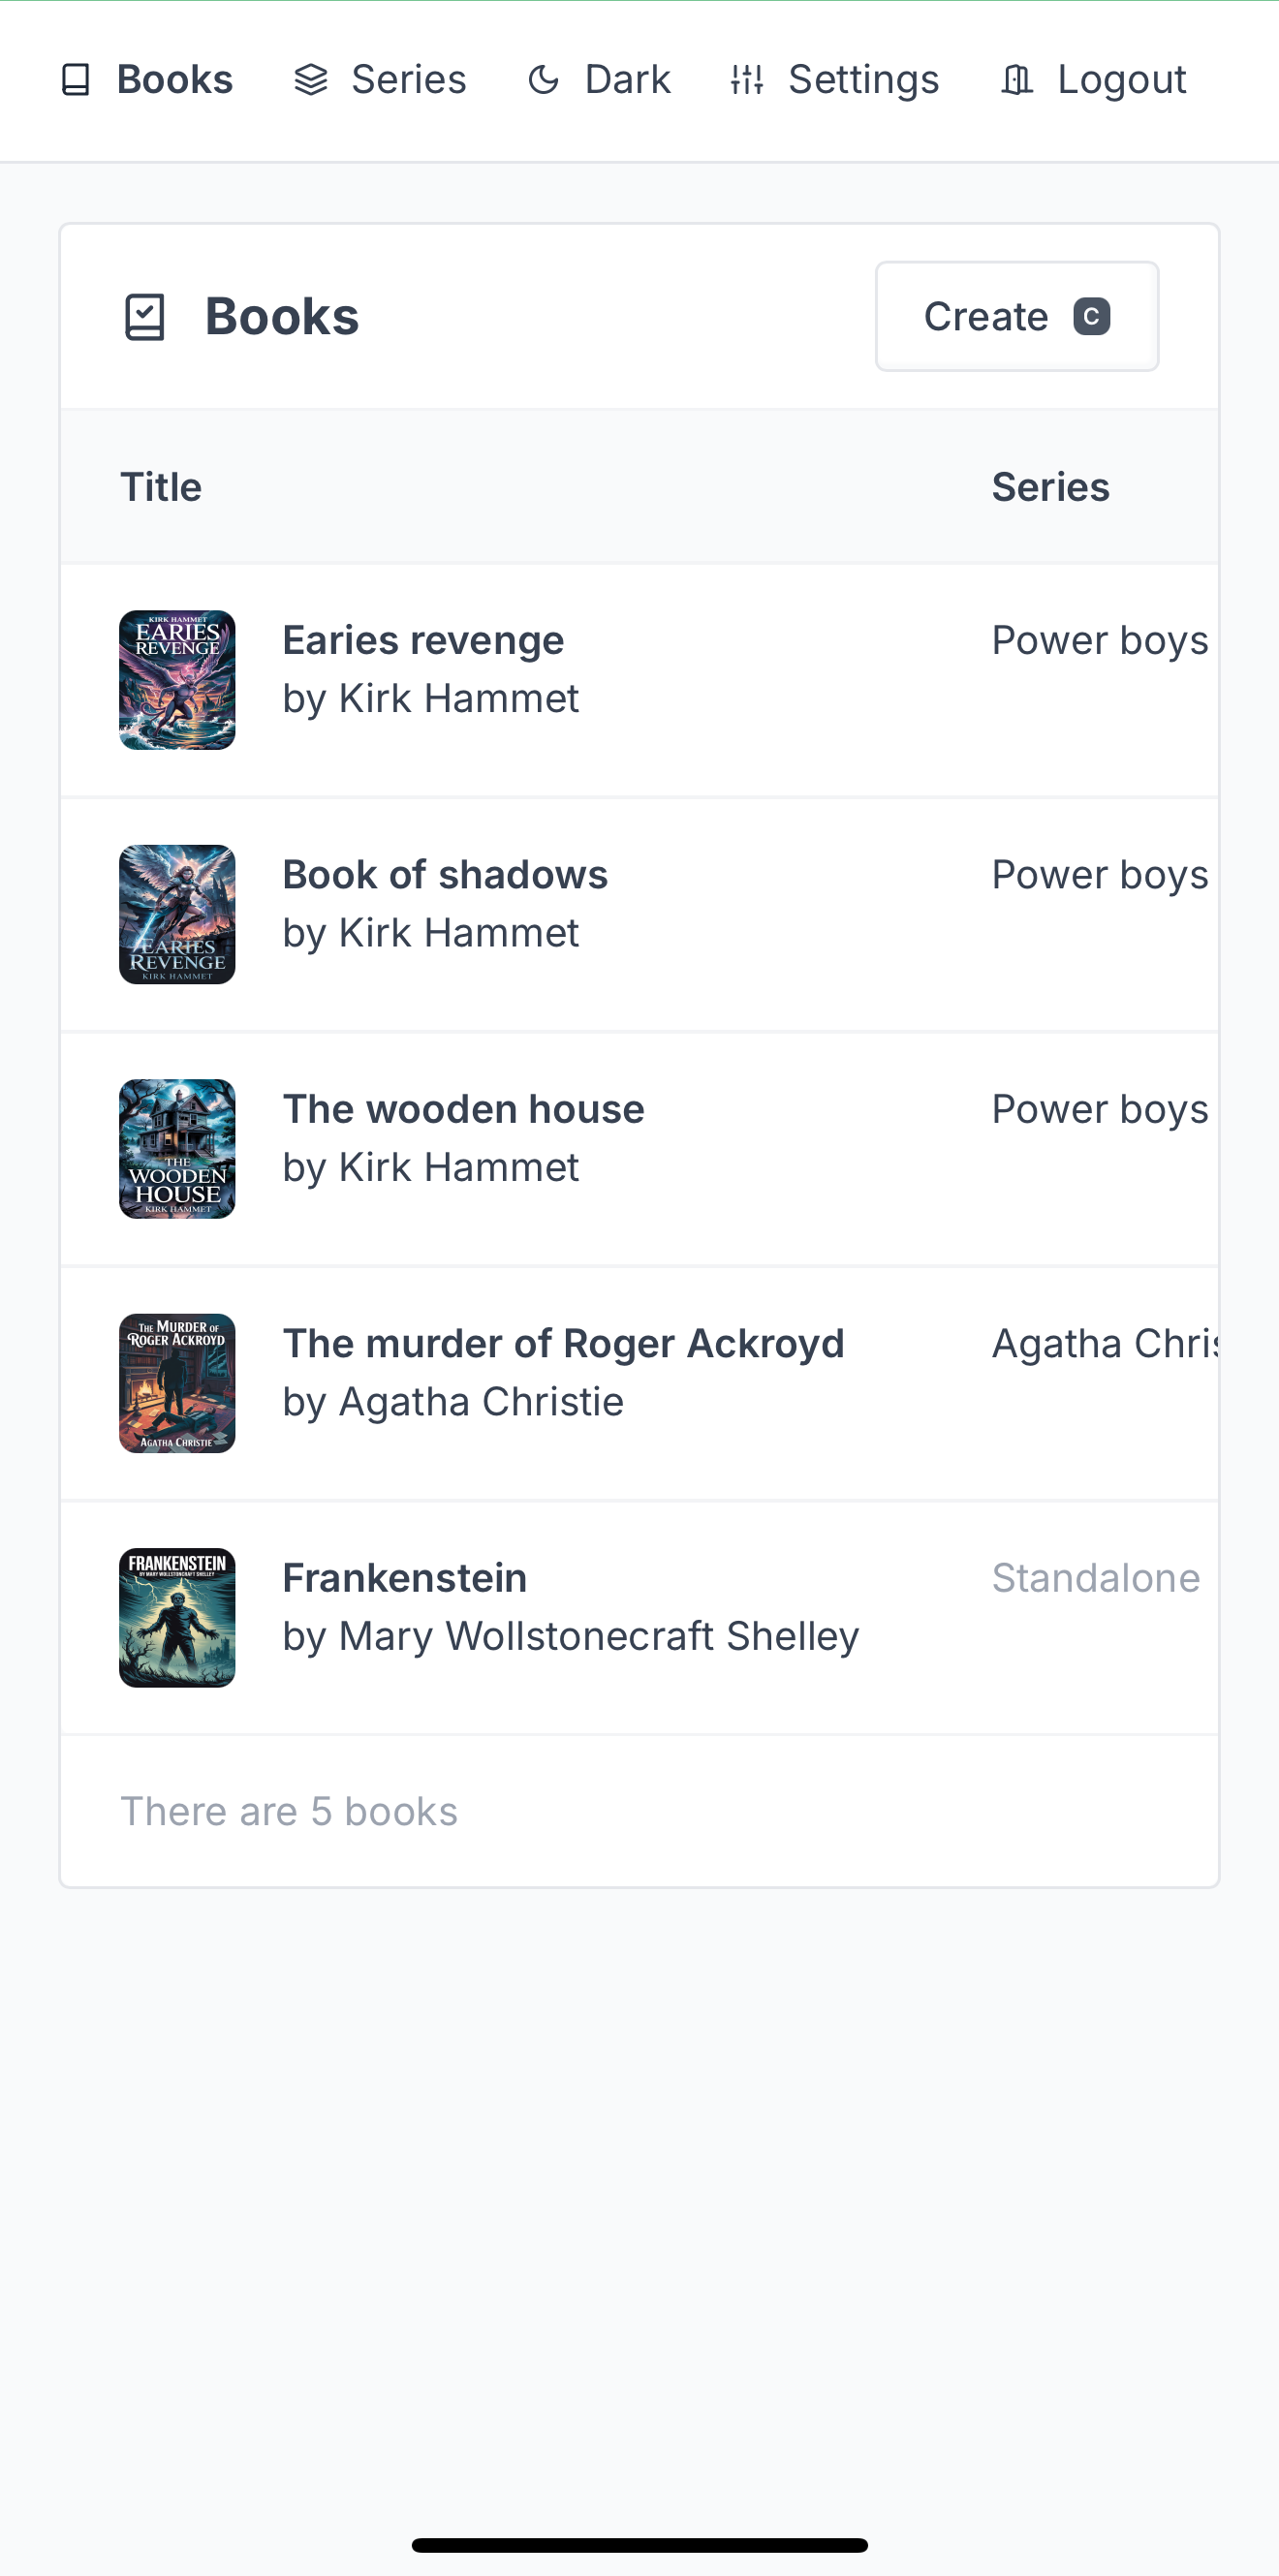Viewport: 1279px width, 2576px height.
Task: Open the Settings menu item
Action: tap(835, 80)
